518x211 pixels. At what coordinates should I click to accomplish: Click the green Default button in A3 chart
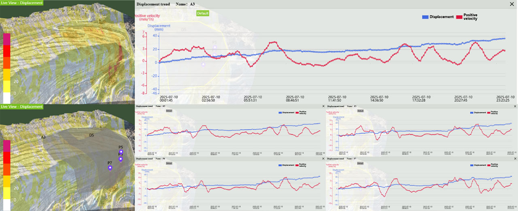[203, 13]
